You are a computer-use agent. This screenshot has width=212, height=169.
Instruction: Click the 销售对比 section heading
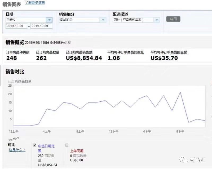tap(15, 72)
